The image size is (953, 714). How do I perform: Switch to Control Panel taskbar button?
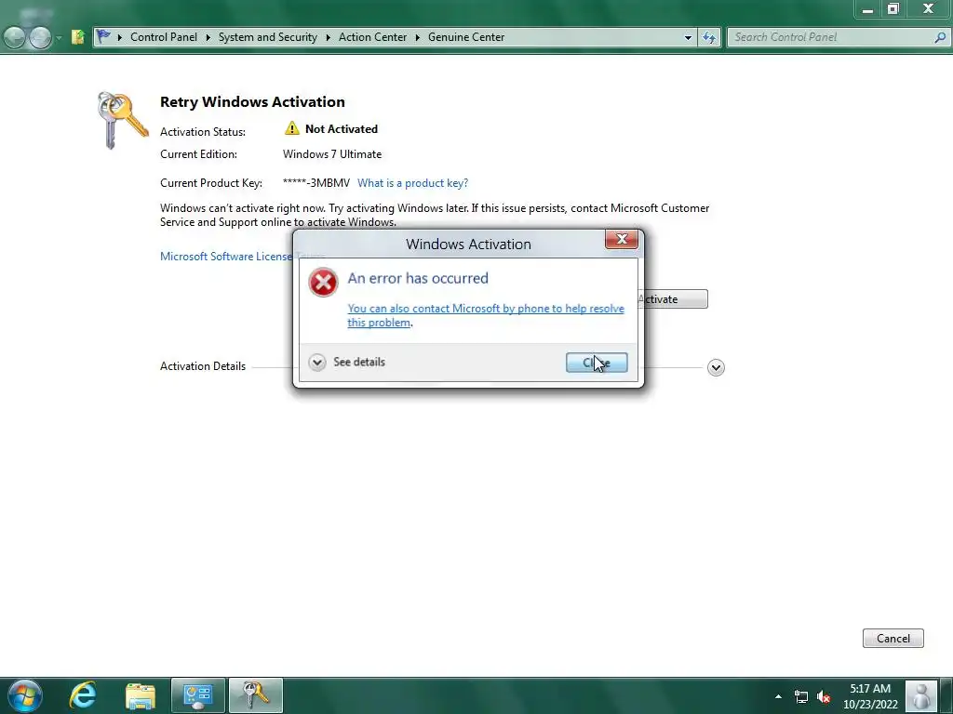198,695
